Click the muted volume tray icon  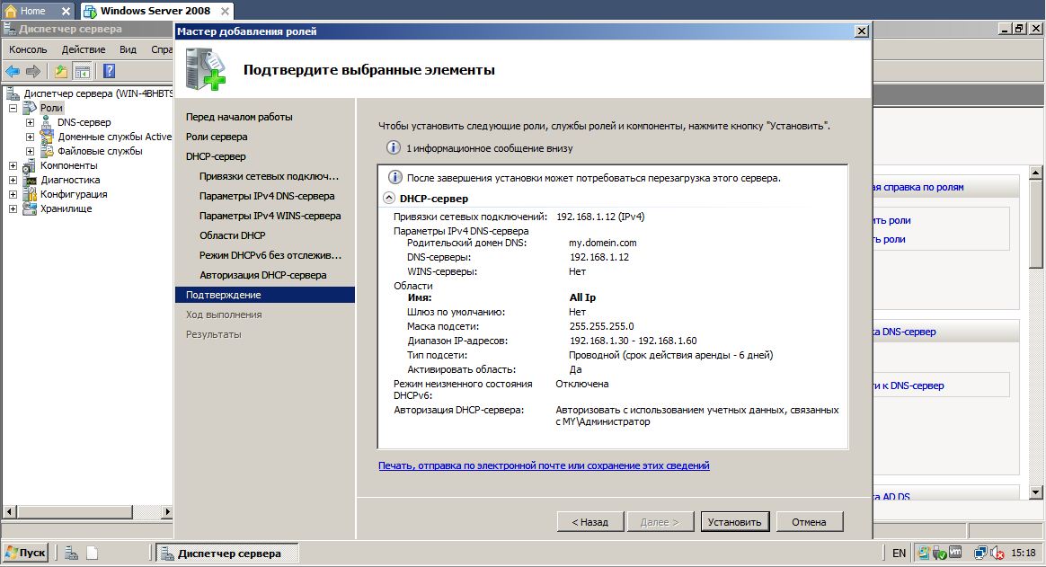pyautogui.click(x=997, y=553)
